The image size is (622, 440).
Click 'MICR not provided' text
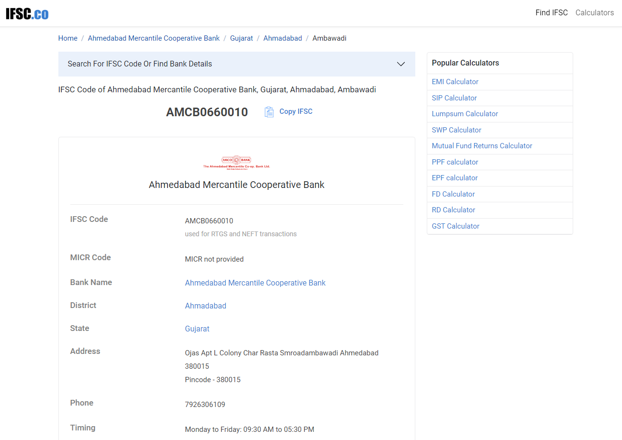[214, 259]
